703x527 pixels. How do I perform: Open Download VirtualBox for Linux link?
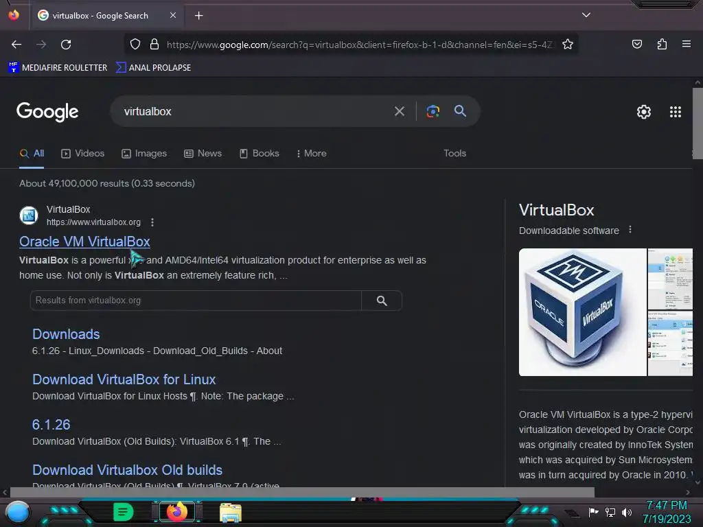(x=124, y=379)
